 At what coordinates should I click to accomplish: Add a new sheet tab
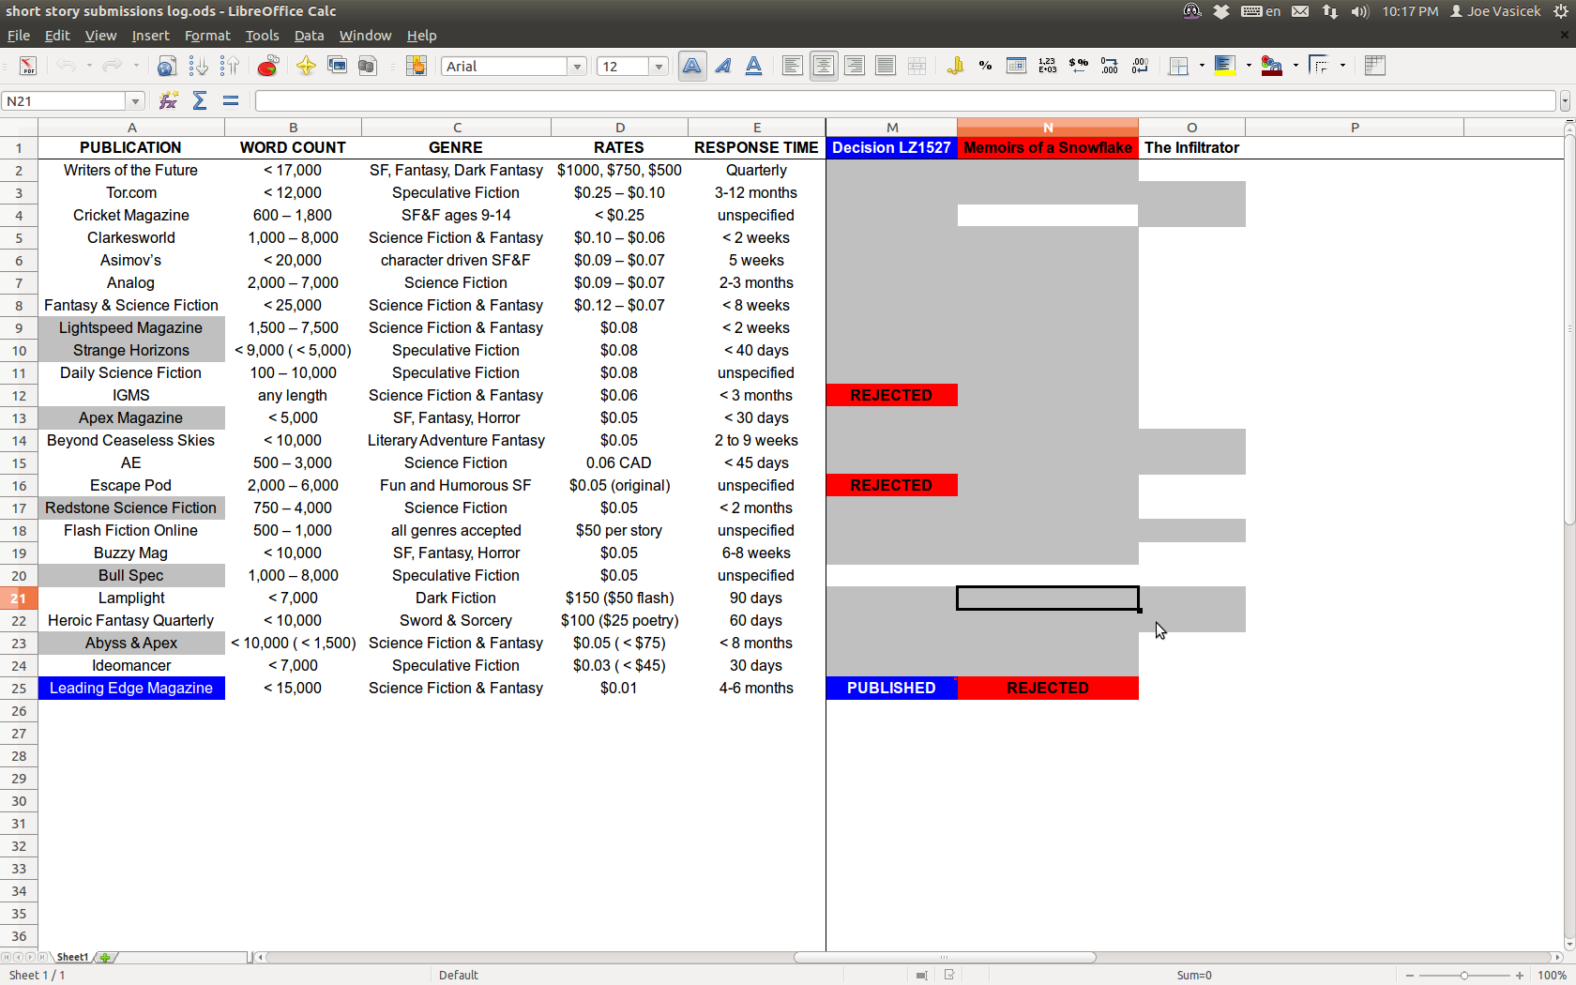pos(105,957)
